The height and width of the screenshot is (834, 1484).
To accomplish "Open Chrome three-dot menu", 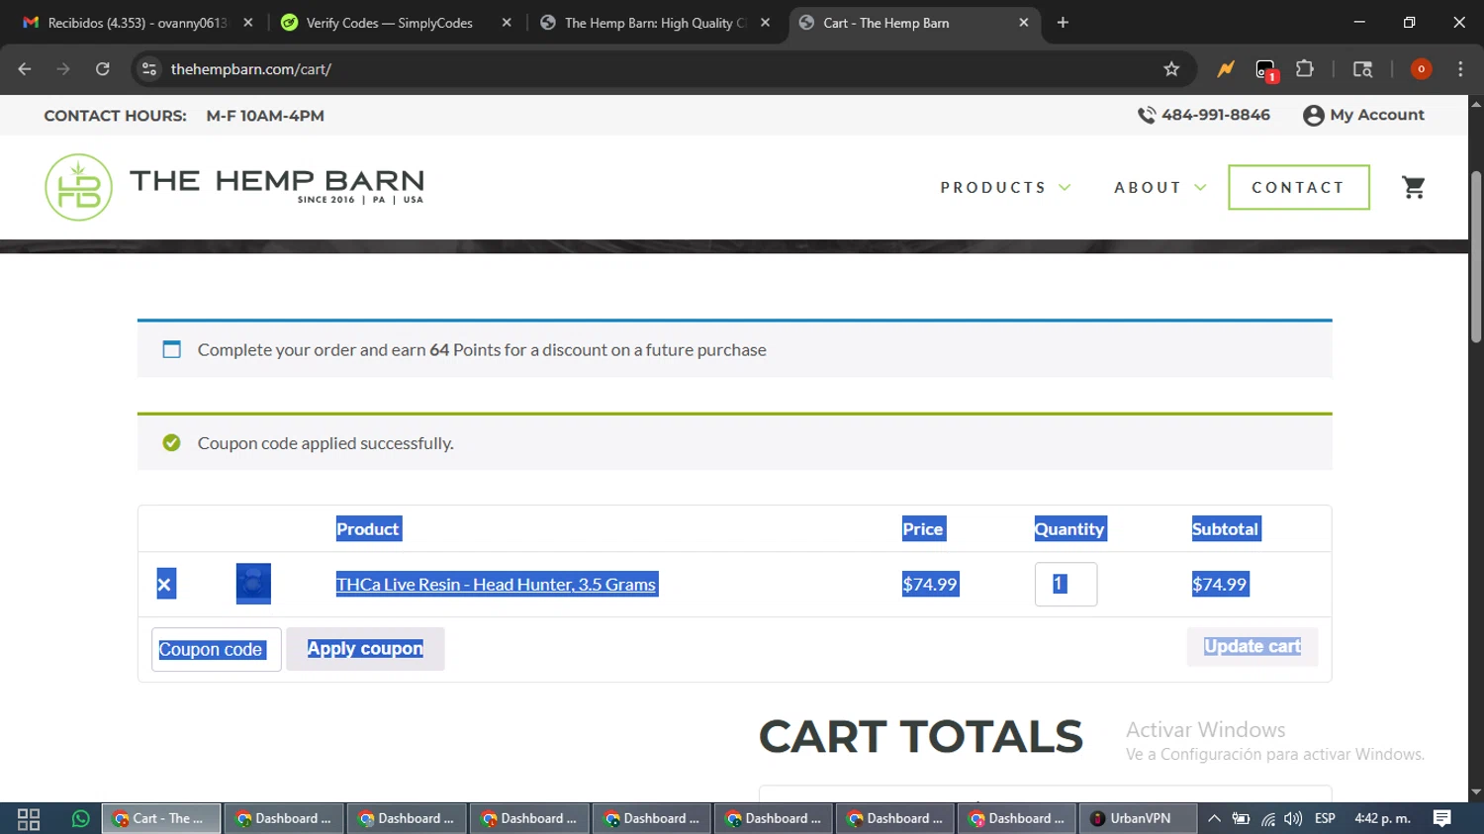I will pyautogui.click(x=1460, y=69).
